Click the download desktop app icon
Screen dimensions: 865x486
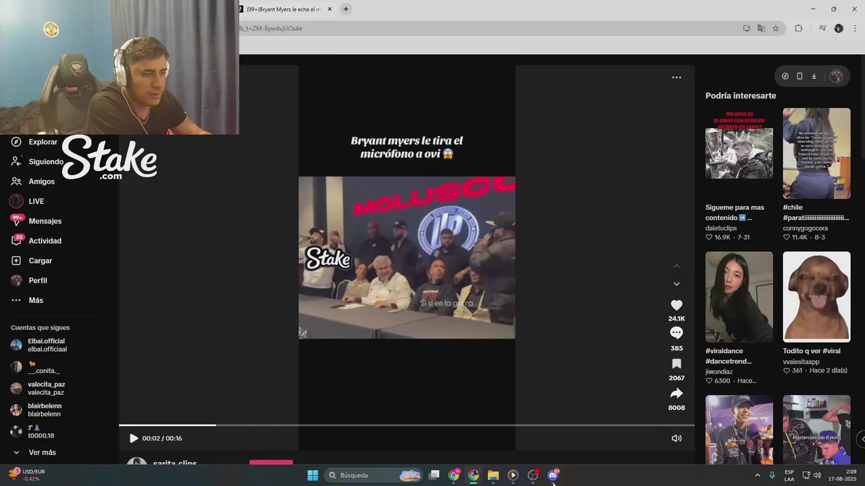[814, 76]
